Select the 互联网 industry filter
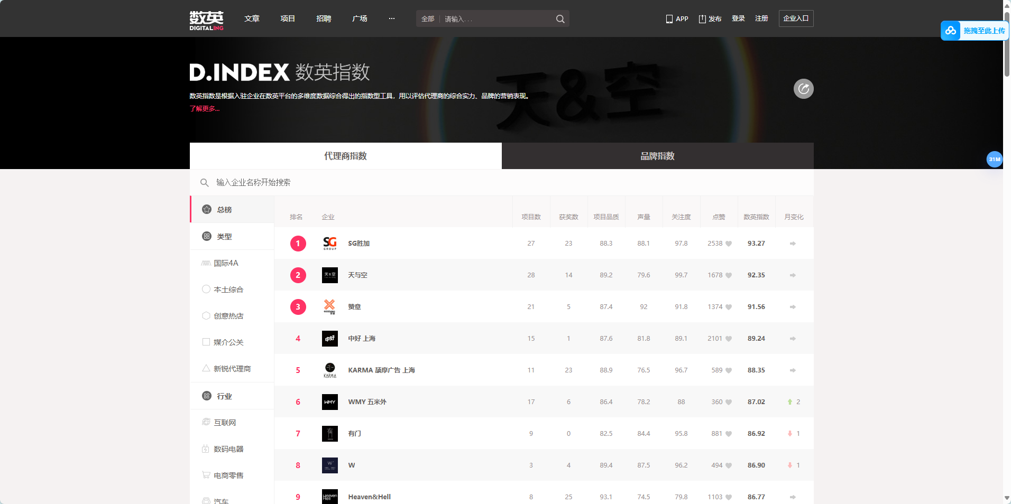The height and width of the screenshot is (504, 1011). pyautogui.click(x=219, y=423)
